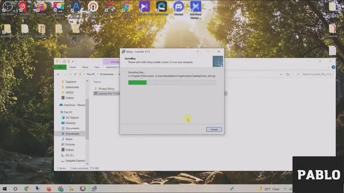Open File Explorer help question mark

(333, 67)
